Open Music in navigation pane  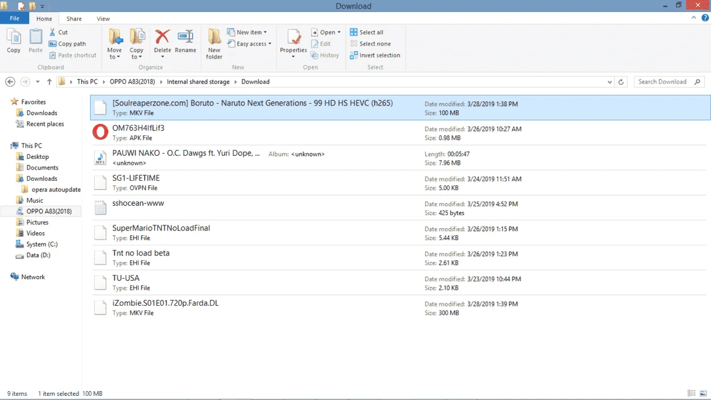point(34,200)
